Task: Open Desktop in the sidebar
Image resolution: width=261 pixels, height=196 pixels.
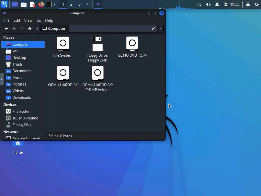Action: (x=23, y=58)
